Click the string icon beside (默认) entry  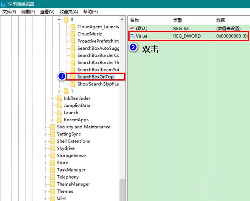[x=132, y=28]
